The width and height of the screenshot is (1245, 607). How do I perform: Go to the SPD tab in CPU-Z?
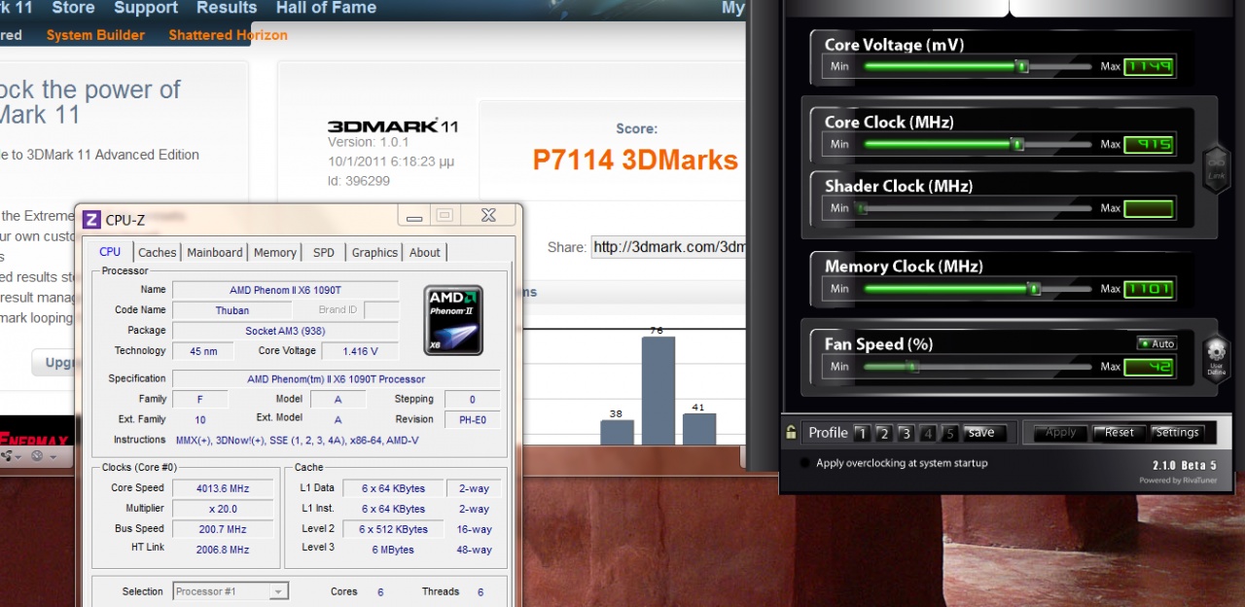click(x=324, y=253)
